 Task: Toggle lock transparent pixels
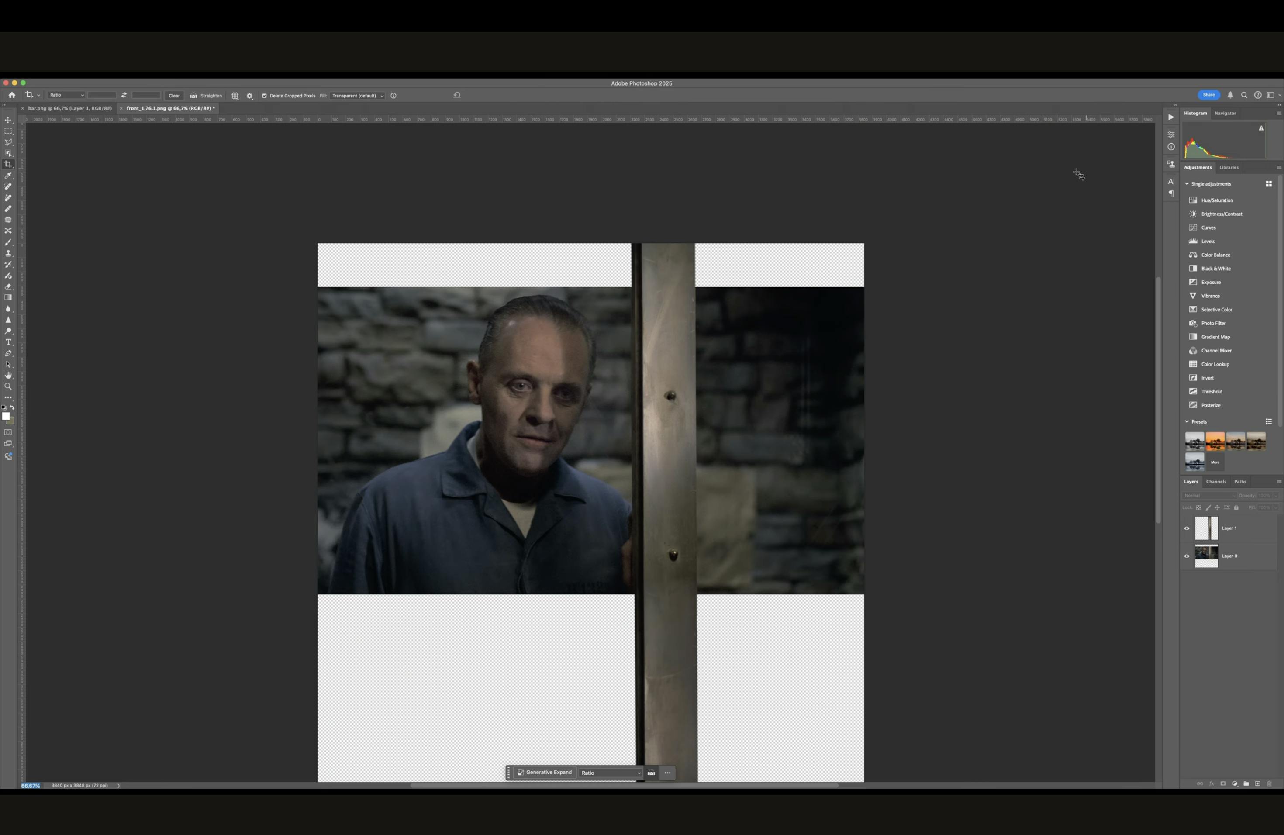pos(1199,507)
